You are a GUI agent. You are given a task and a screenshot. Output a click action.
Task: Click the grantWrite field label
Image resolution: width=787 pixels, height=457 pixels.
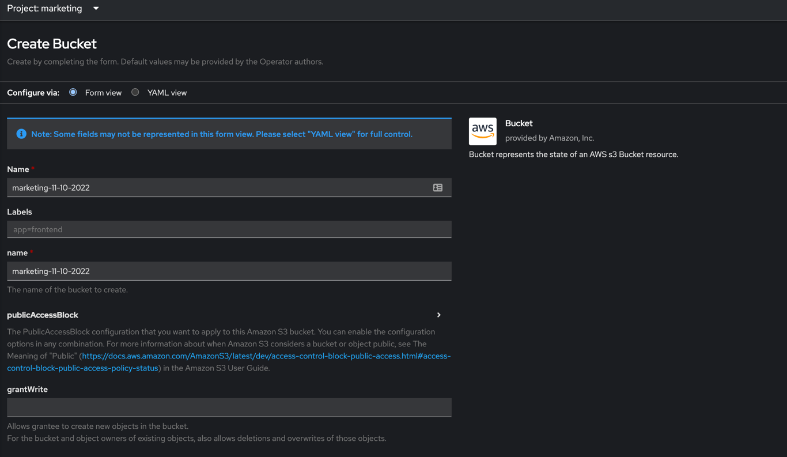[x=27, y=390]
